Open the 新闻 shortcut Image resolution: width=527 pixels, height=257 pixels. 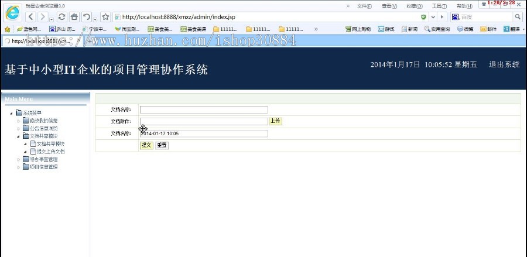(x=410, y=29)
